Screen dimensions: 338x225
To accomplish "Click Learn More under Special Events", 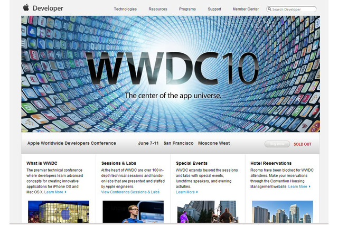I will pyautogui.click(x=186, y=192).
